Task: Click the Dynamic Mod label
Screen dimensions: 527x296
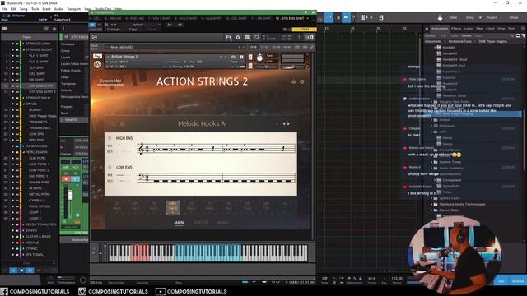Action: click(x=110, y=81)
